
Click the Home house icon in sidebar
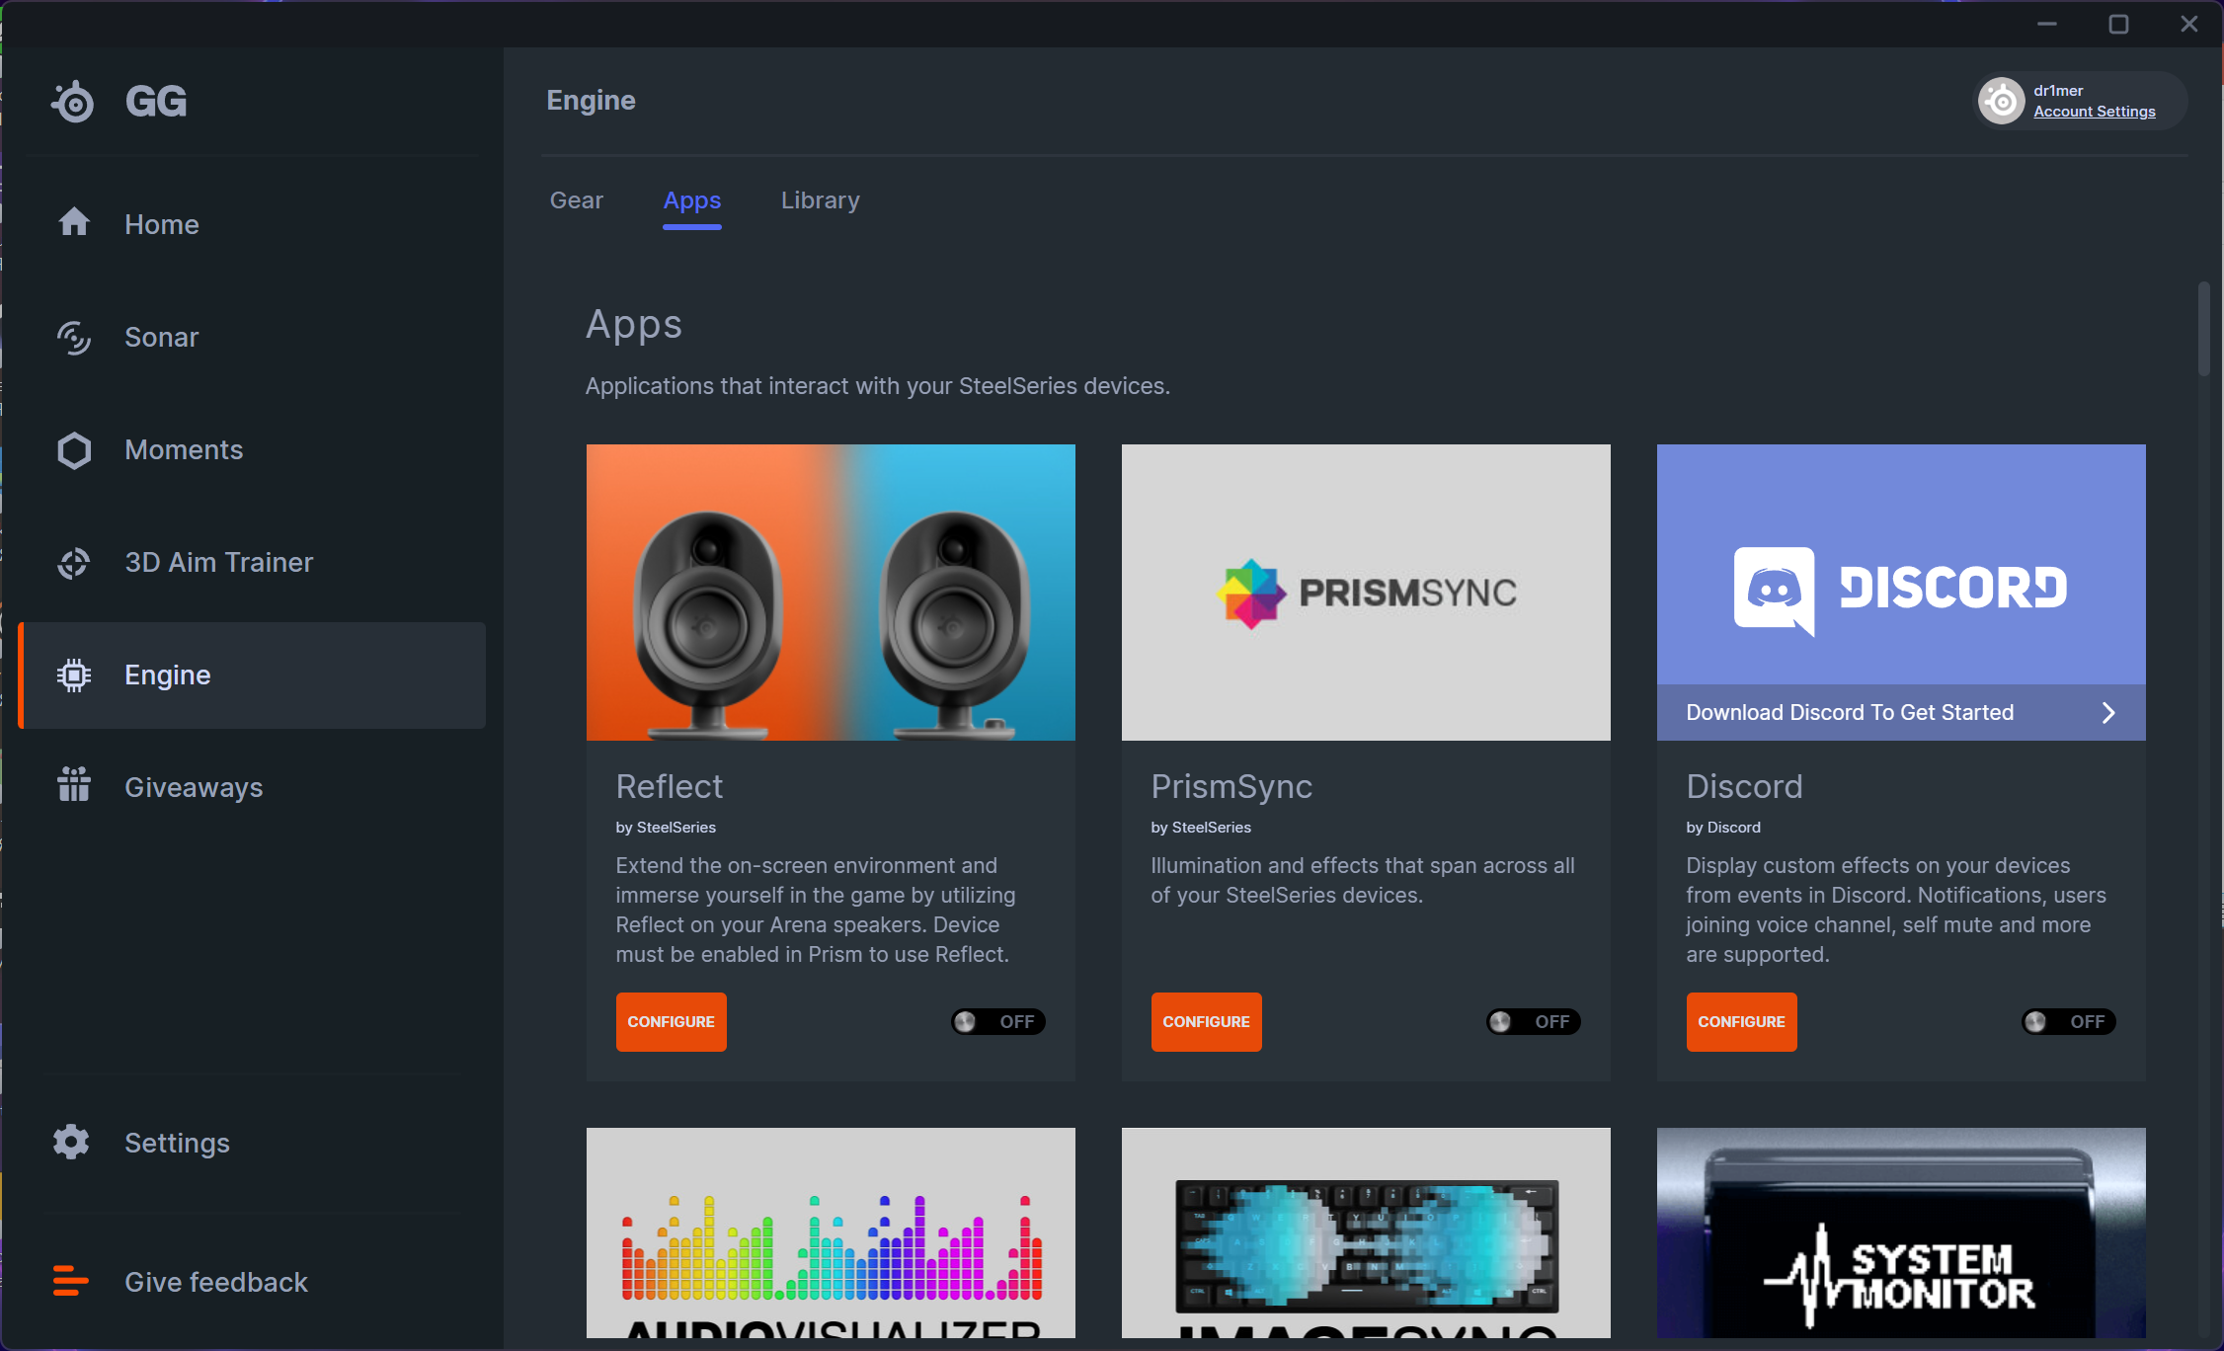point(74,223)
